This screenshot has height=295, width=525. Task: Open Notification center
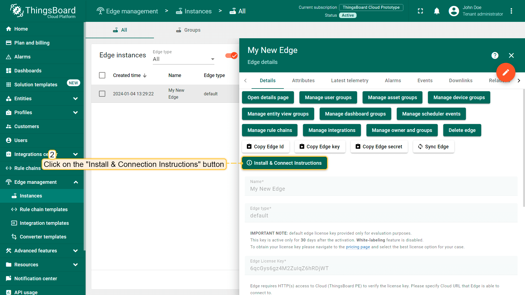click(x=42, y=278)
